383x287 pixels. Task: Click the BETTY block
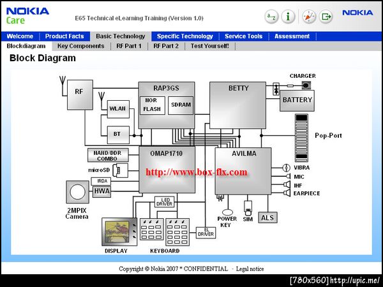[237, 105]
